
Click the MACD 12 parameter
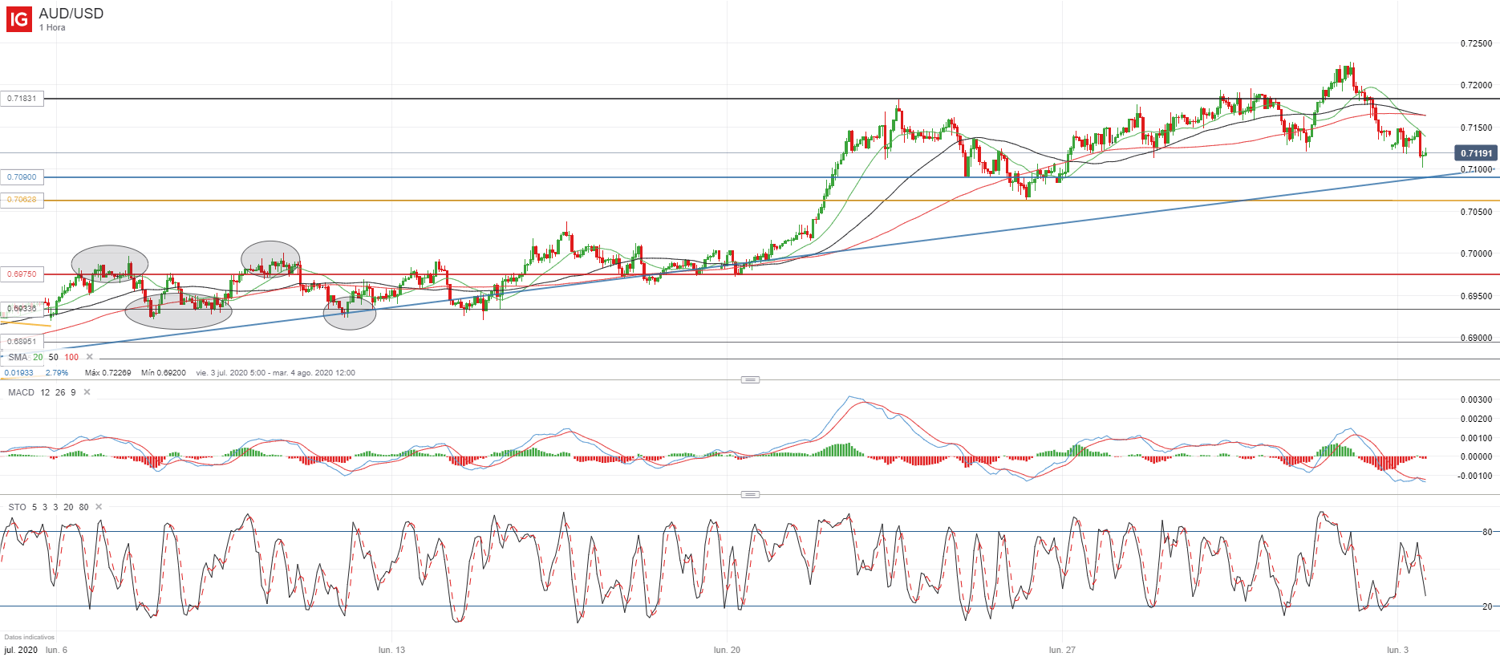click(x=45, y=392)
